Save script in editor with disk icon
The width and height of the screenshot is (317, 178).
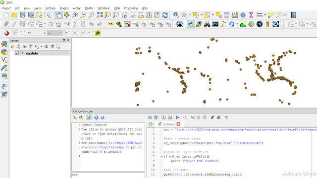click(x=163, y=118)
